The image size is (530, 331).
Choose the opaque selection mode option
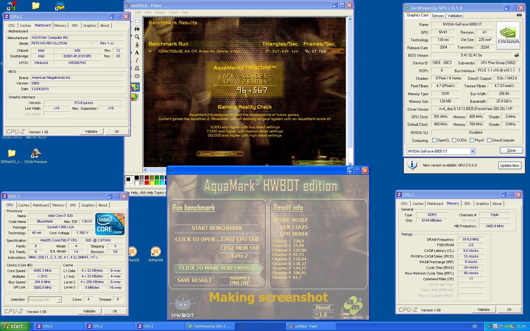tap(135, 87)
